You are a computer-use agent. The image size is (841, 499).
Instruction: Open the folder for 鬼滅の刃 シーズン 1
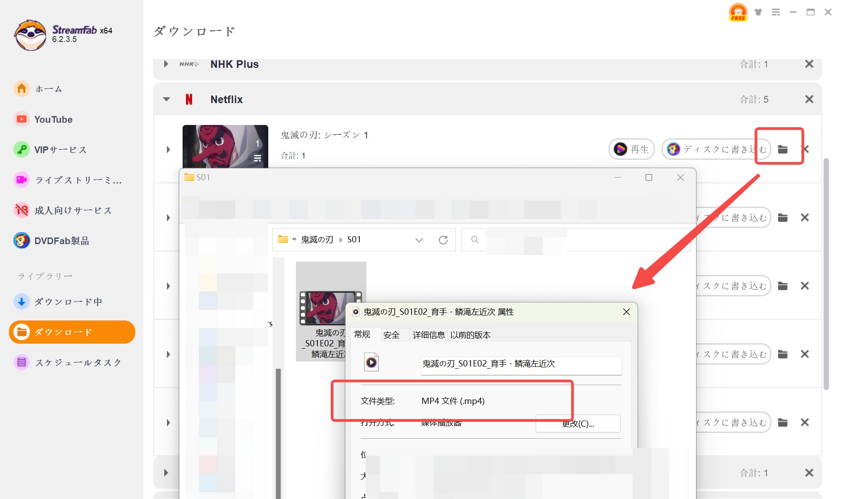point(783,149)
